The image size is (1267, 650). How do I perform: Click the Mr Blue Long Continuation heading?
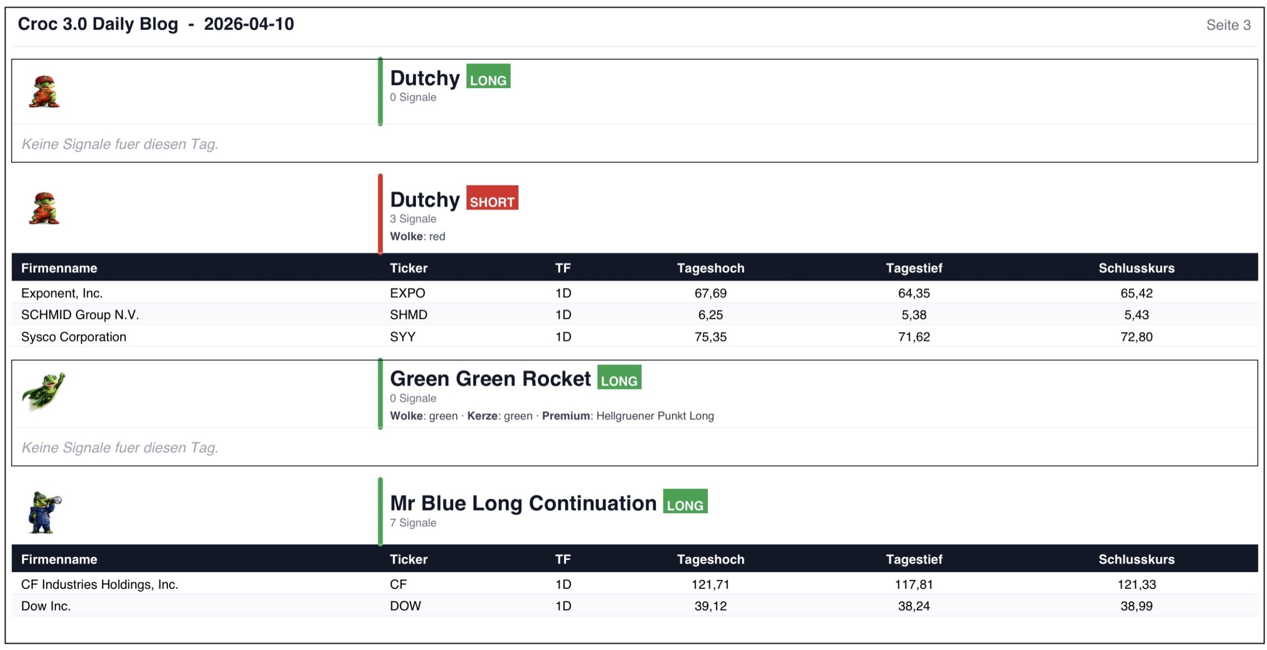[523, 503]
